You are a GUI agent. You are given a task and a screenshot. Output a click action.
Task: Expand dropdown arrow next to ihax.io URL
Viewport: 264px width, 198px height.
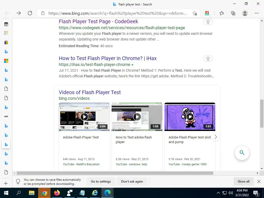click(132, 65)
